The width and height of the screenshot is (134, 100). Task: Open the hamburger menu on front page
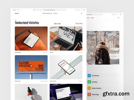coord(81,13)
